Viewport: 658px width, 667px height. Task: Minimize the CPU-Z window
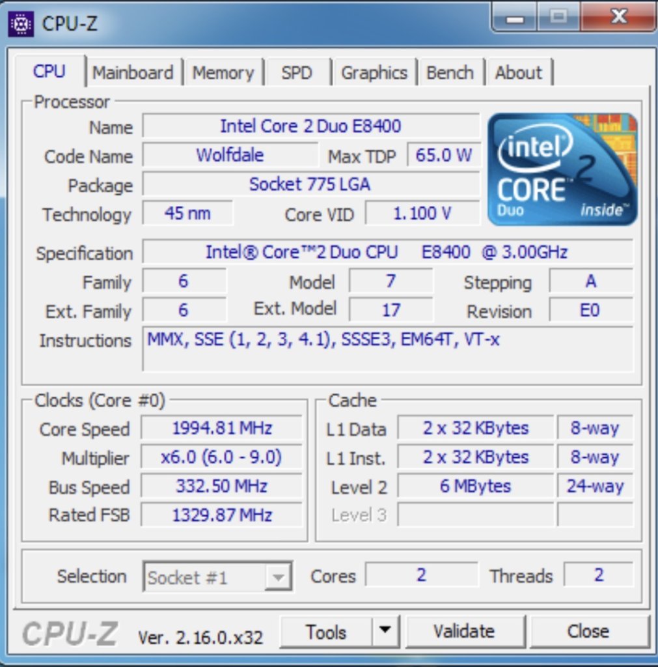[x=515, y=17]
